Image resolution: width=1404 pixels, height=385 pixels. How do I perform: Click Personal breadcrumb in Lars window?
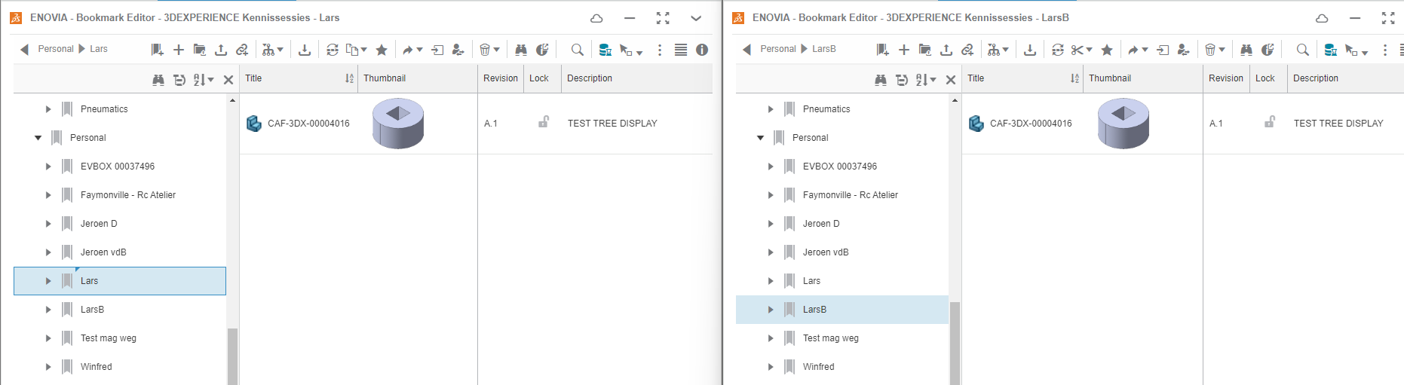pyautogui.click(x=56, y=49)
